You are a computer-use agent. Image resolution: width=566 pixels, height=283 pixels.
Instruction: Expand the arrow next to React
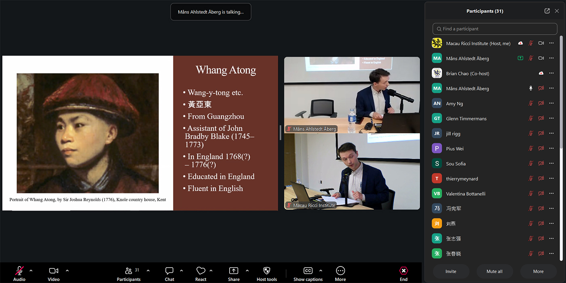pyautogui.click(x=211, y=270)
